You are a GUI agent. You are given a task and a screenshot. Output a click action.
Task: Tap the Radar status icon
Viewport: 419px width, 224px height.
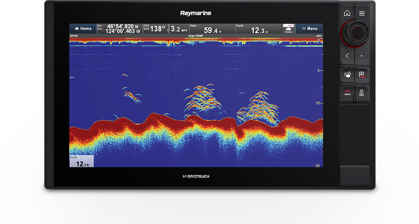click(288, 29)
